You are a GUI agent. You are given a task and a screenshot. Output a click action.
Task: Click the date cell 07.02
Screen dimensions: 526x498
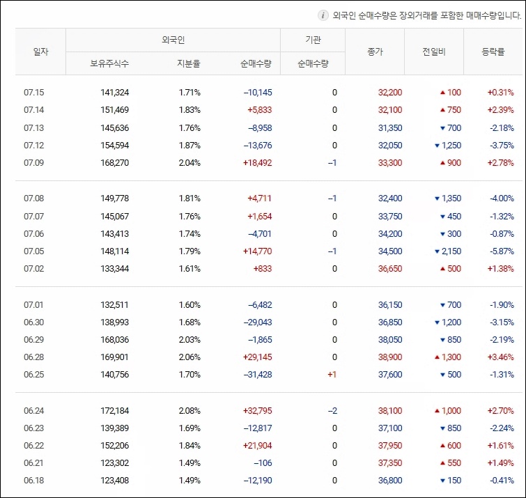tap(34, 269)
